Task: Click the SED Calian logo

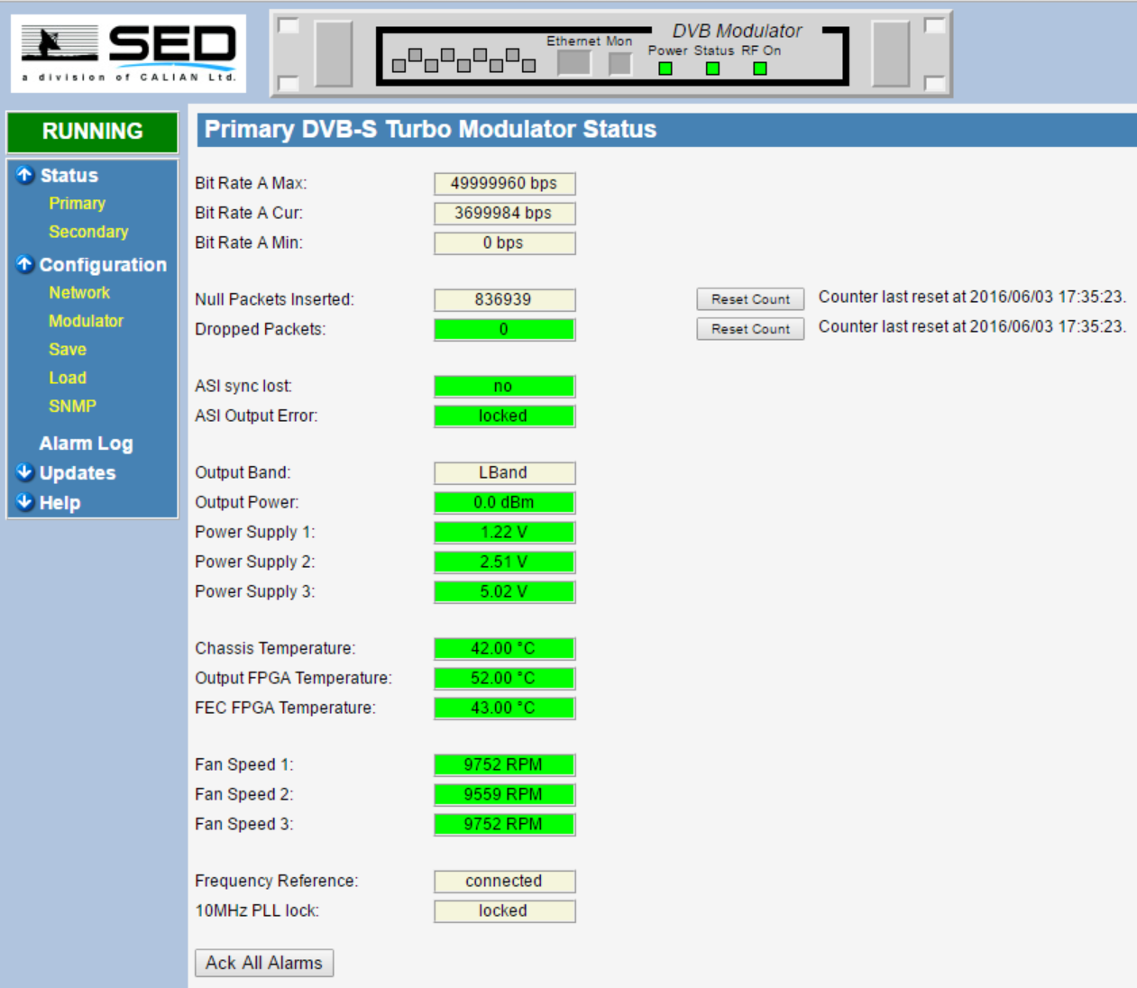Action: (128, 53)
